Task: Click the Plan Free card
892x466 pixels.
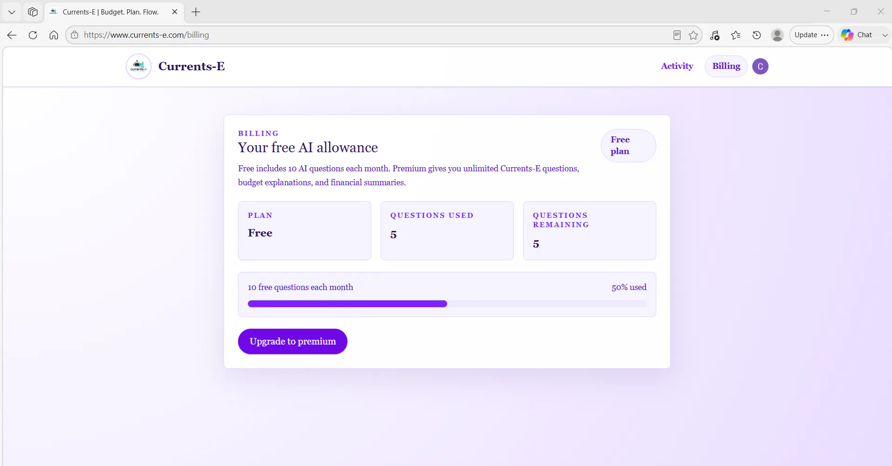Action: (305, 230)
